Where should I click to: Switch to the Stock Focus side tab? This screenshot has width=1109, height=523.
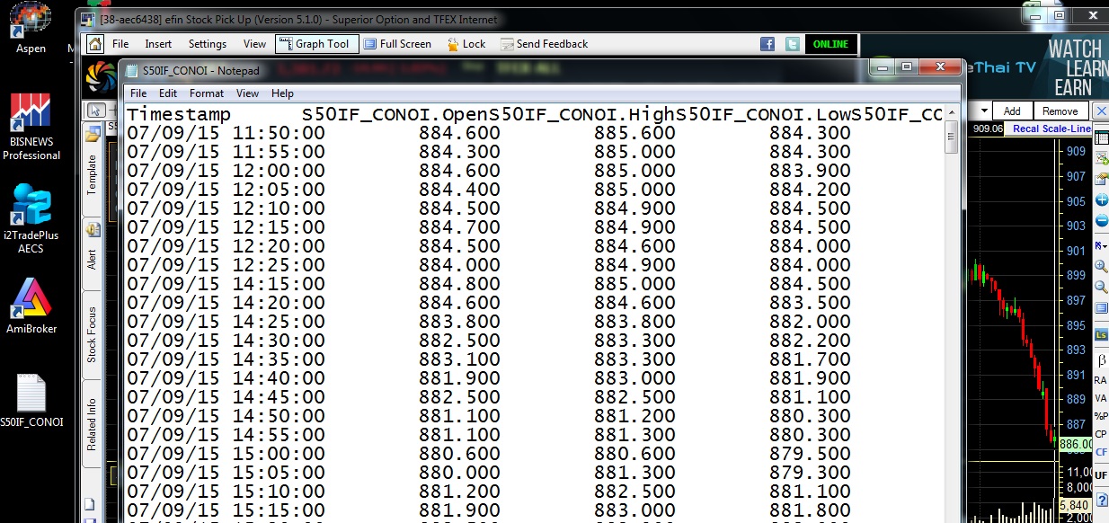(92, 334)
